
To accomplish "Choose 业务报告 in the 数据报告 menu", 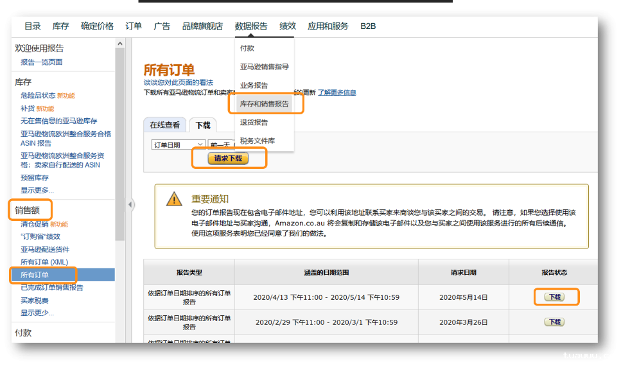I will click(254, 85).
